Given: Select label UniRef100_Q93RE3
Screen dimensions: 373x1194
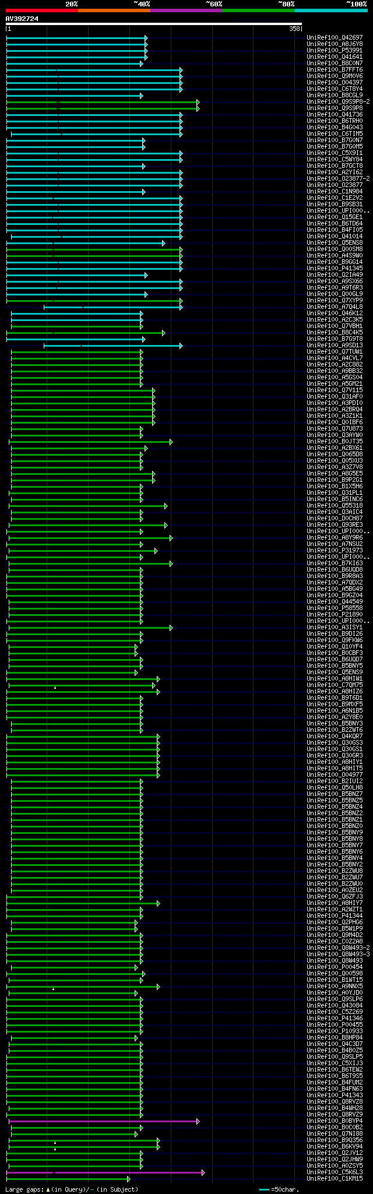Looking at the screenshot, I should [335, 525].
